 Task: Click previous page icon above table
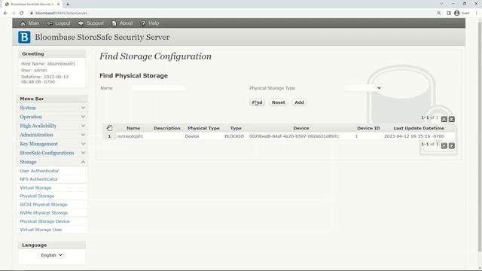[444, 119]
